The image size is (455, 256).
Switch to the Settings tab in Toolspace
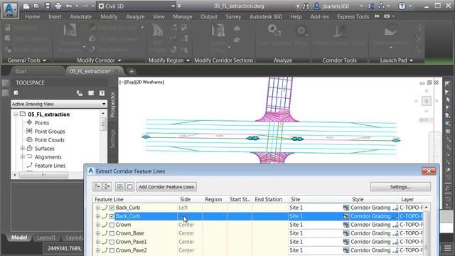click(x=113, y=139)
